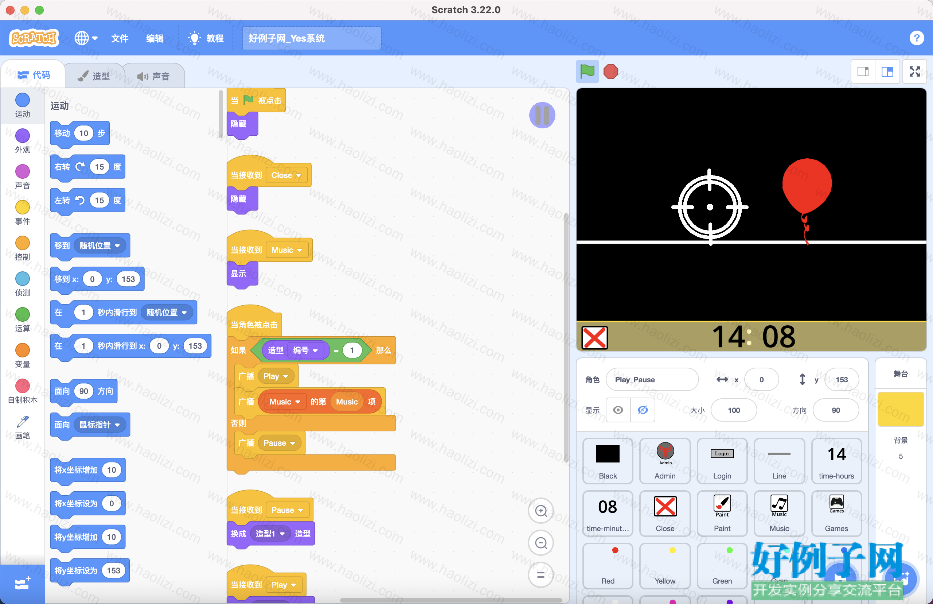Open 教程 tutorials
The width and height of the screenshot is (933, 604).
coord(206,38)
